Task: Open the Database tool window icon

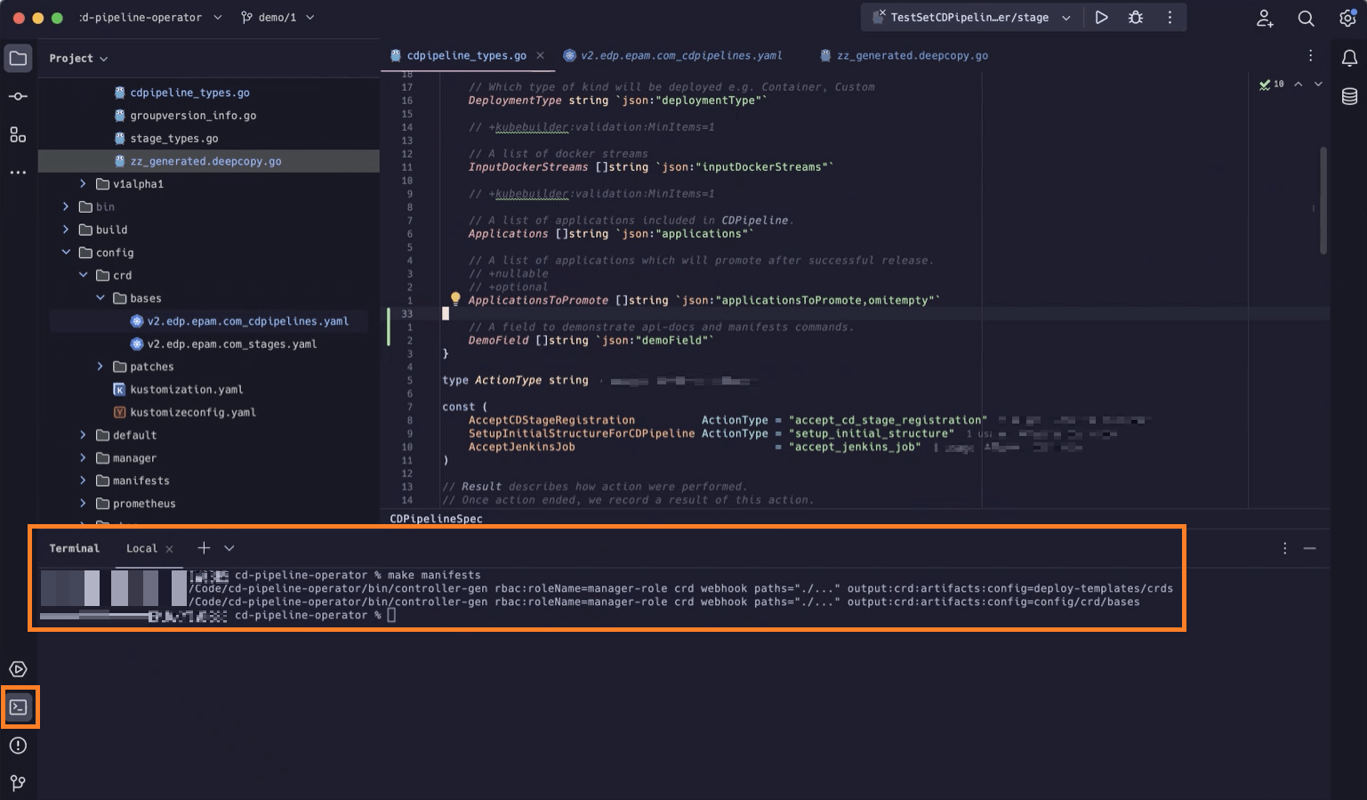Action: click(1349, 97)
